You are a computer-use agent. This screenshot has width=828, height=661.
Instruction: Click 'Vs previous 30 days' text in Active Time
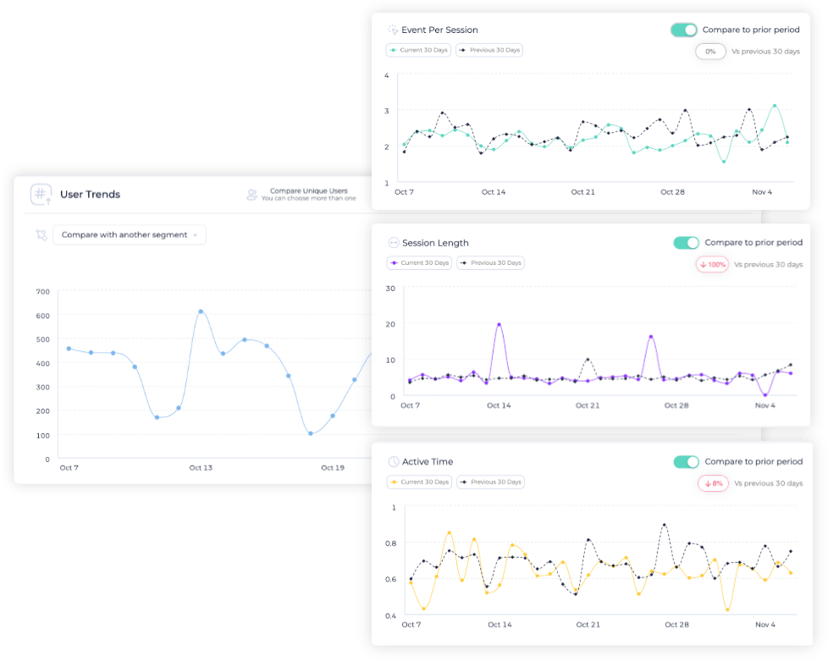769,483
